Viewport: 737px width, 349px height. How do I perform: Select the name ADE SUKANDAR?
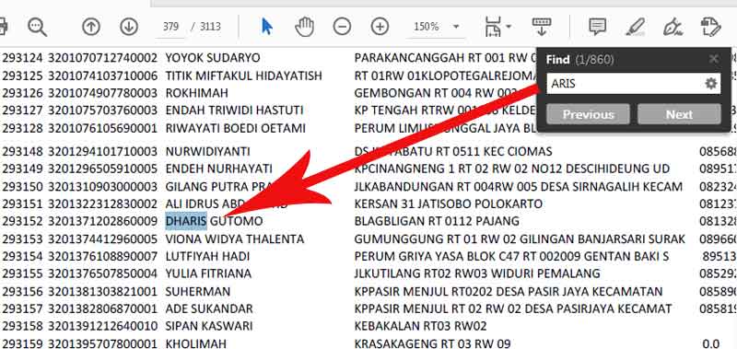pyautogui.click(x=209, y=309)
